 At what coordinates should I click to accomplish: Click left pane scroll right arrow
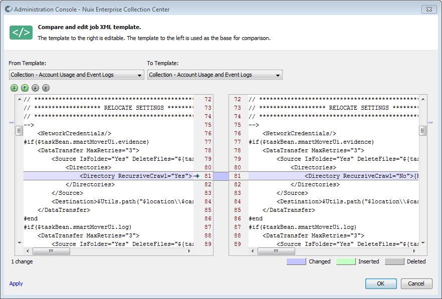[189, 251]
